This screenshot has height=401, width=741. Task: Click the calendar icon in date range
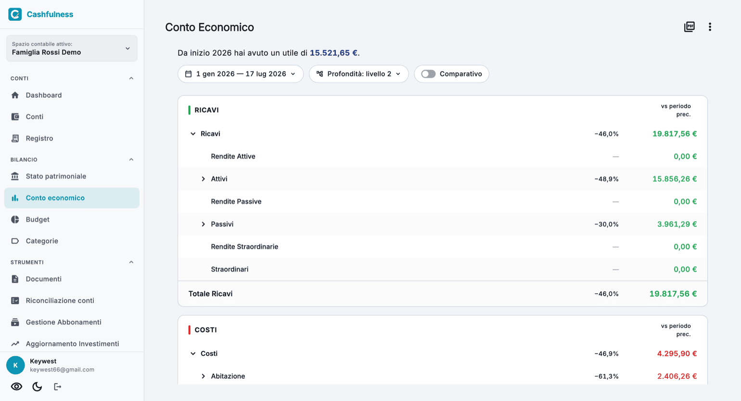point(189,74)
